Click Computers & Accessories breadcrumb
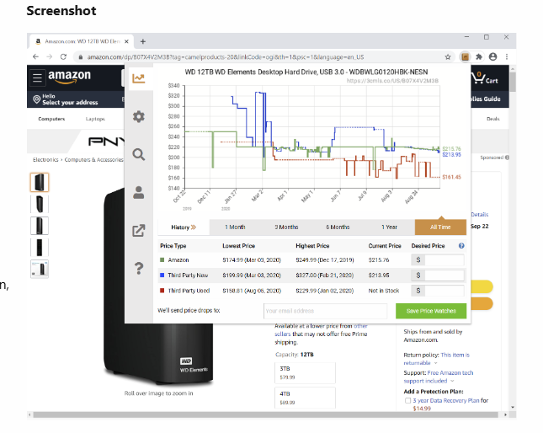This screenshot has height=433, width=543. 93,160
